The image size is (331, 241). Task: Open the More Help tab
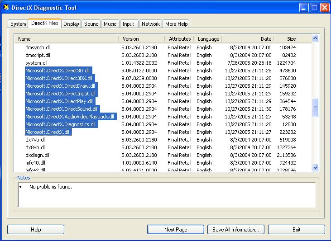[176, 24]
